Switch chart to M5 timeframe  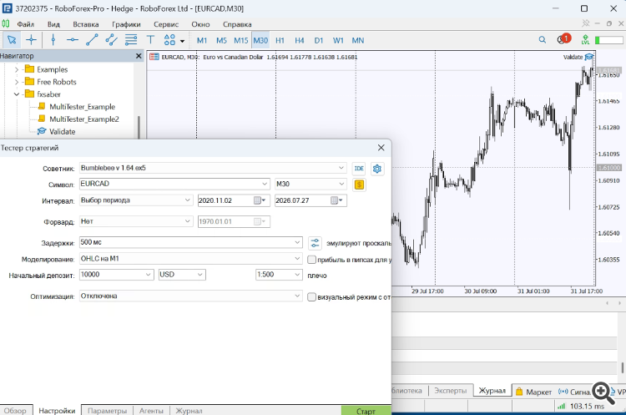221,40
